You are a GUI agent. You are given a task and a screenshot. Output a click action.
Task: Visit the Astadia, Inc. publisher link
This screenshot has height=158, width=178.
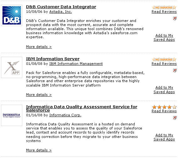coord(61,12)
